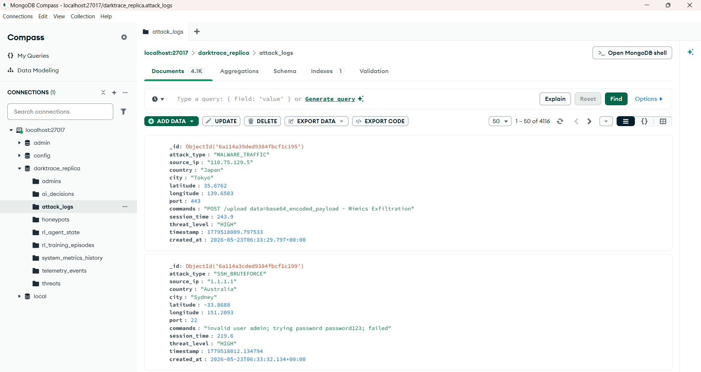Open the Connections menu

point(18,16)
